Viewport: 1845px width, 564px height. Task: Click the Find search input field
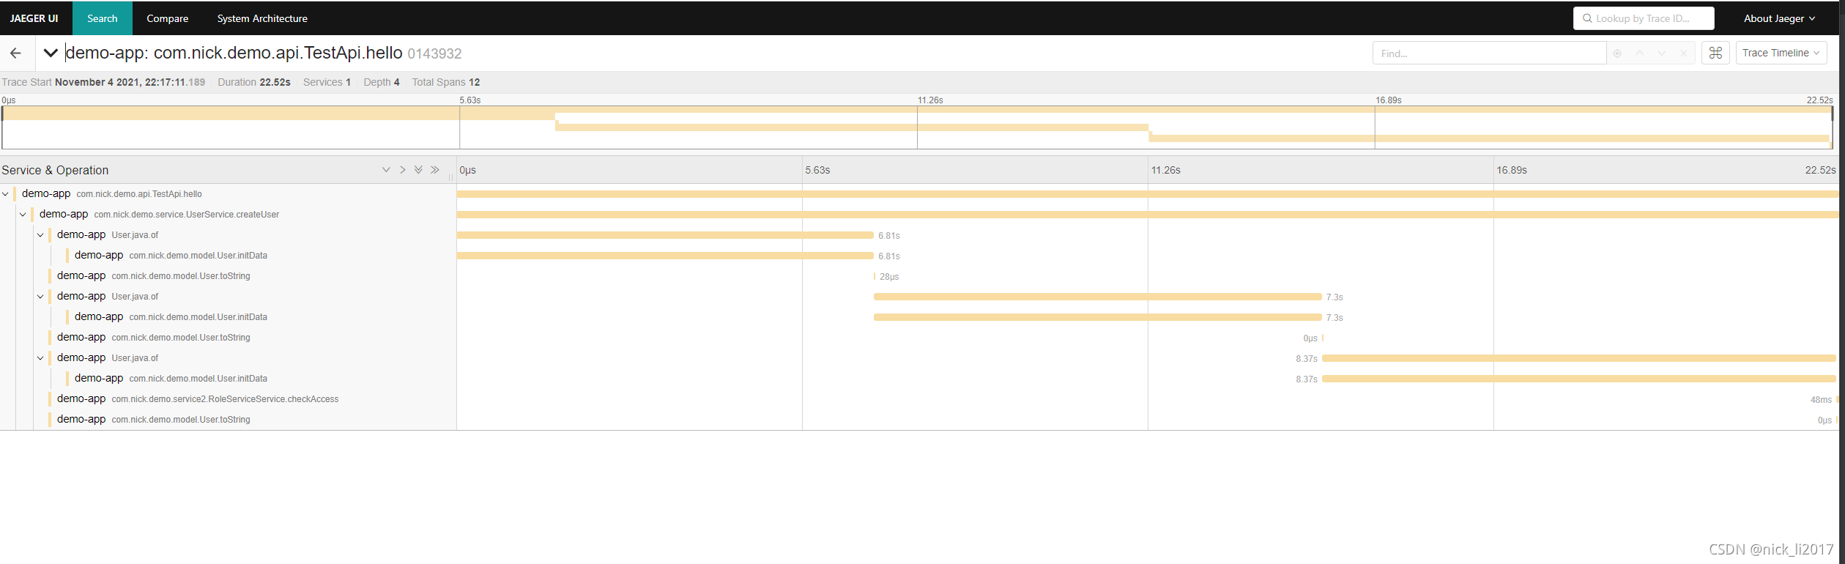[x=1489, y=53]
